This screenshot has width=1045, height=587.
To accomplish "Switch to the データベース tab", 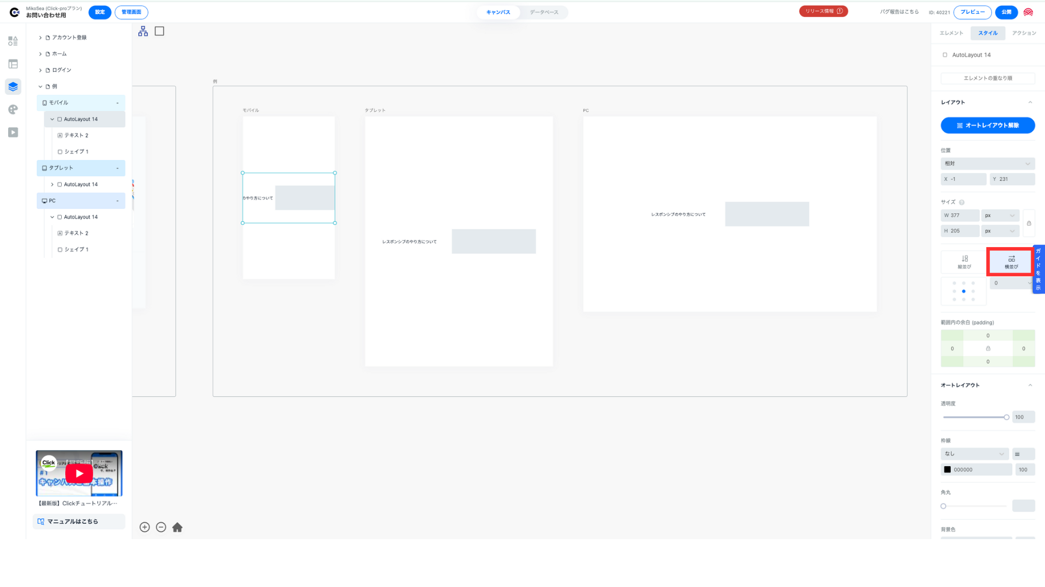I will pyautogui.click(x=543, y=12).
